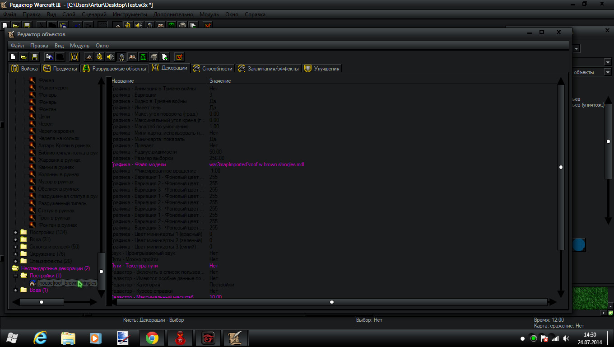Collapse the custom Постройки (1) folder

coord(15,276)
